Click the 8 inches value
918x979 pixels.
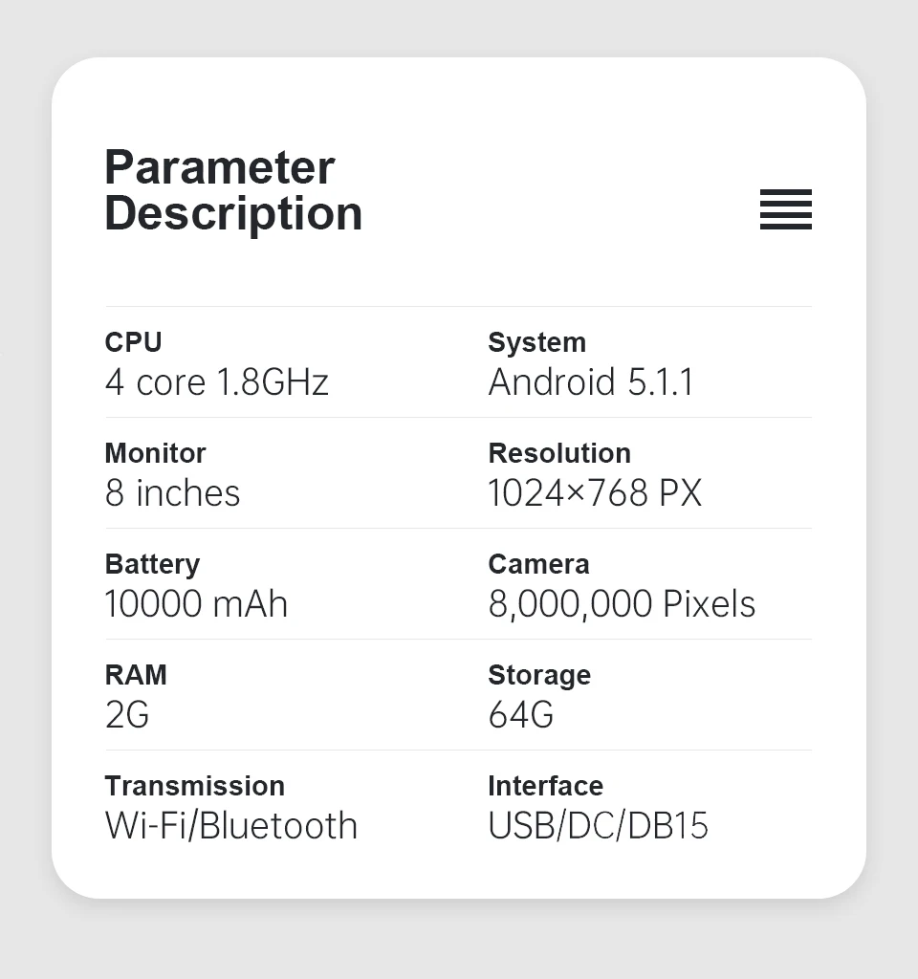tap(172, 493)
